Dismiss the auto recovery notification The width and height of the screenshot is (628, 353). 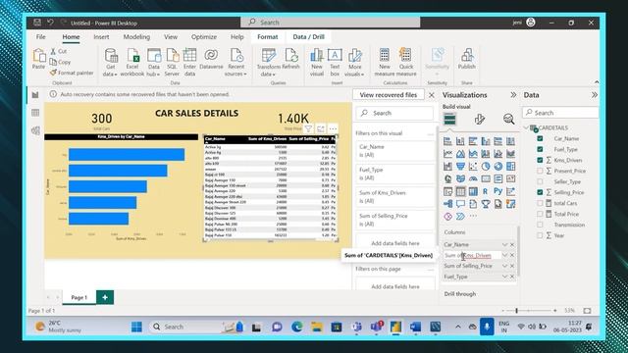coord(432,95)
